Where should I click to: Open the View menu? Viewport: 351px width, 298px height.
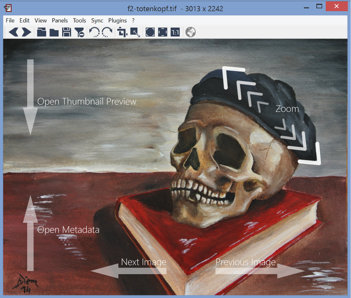point(41,20)
